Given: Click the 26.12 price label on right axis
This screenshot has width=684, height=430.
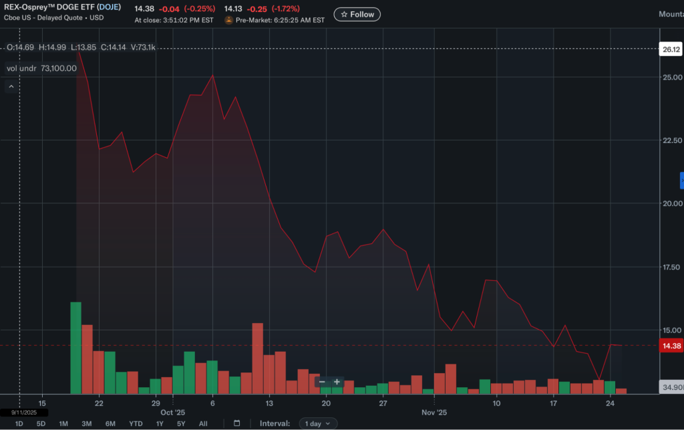Looking at the screenshot, I should [671, 48].
